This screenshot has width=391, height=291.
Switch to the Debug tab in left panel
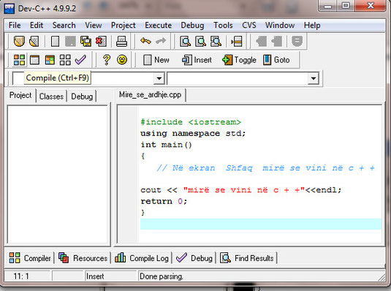pos(82,97)
